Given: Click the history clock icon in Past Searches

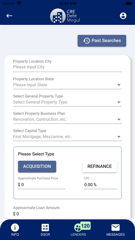Looking at the screenshot, I should [86, 41].
